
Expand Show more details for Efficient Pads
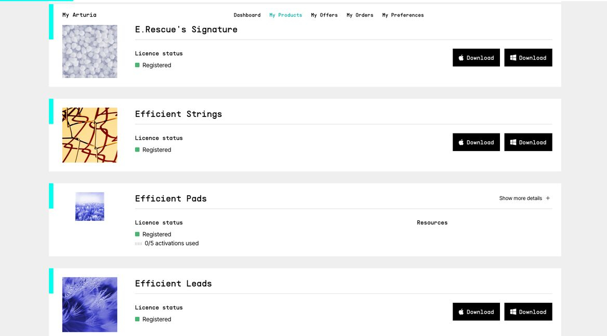[524, 198]
